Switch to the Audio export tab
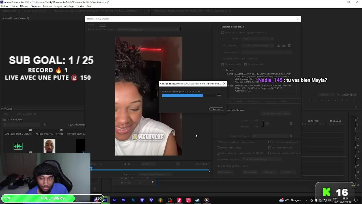Image resolution: width=362 pixels, height=204 pixels. (x=240, y=101)
